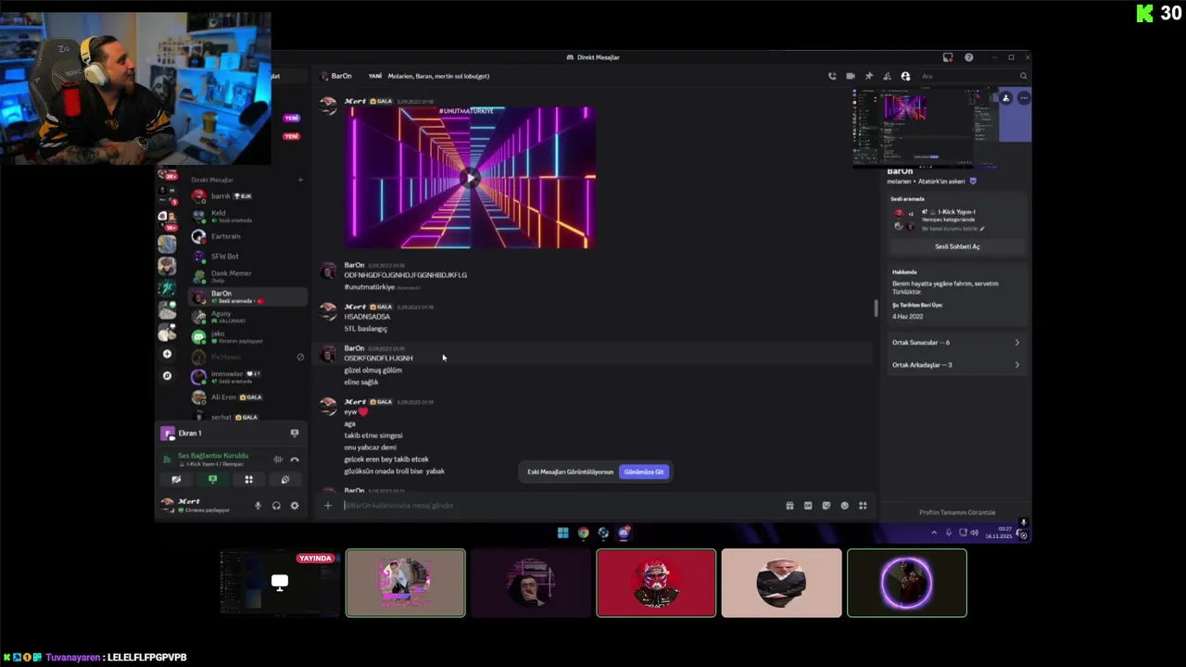This screenshot has height=667, width=1186.
Task: Open direct message with Ali Eren
Action: click(x=248, y=396)
